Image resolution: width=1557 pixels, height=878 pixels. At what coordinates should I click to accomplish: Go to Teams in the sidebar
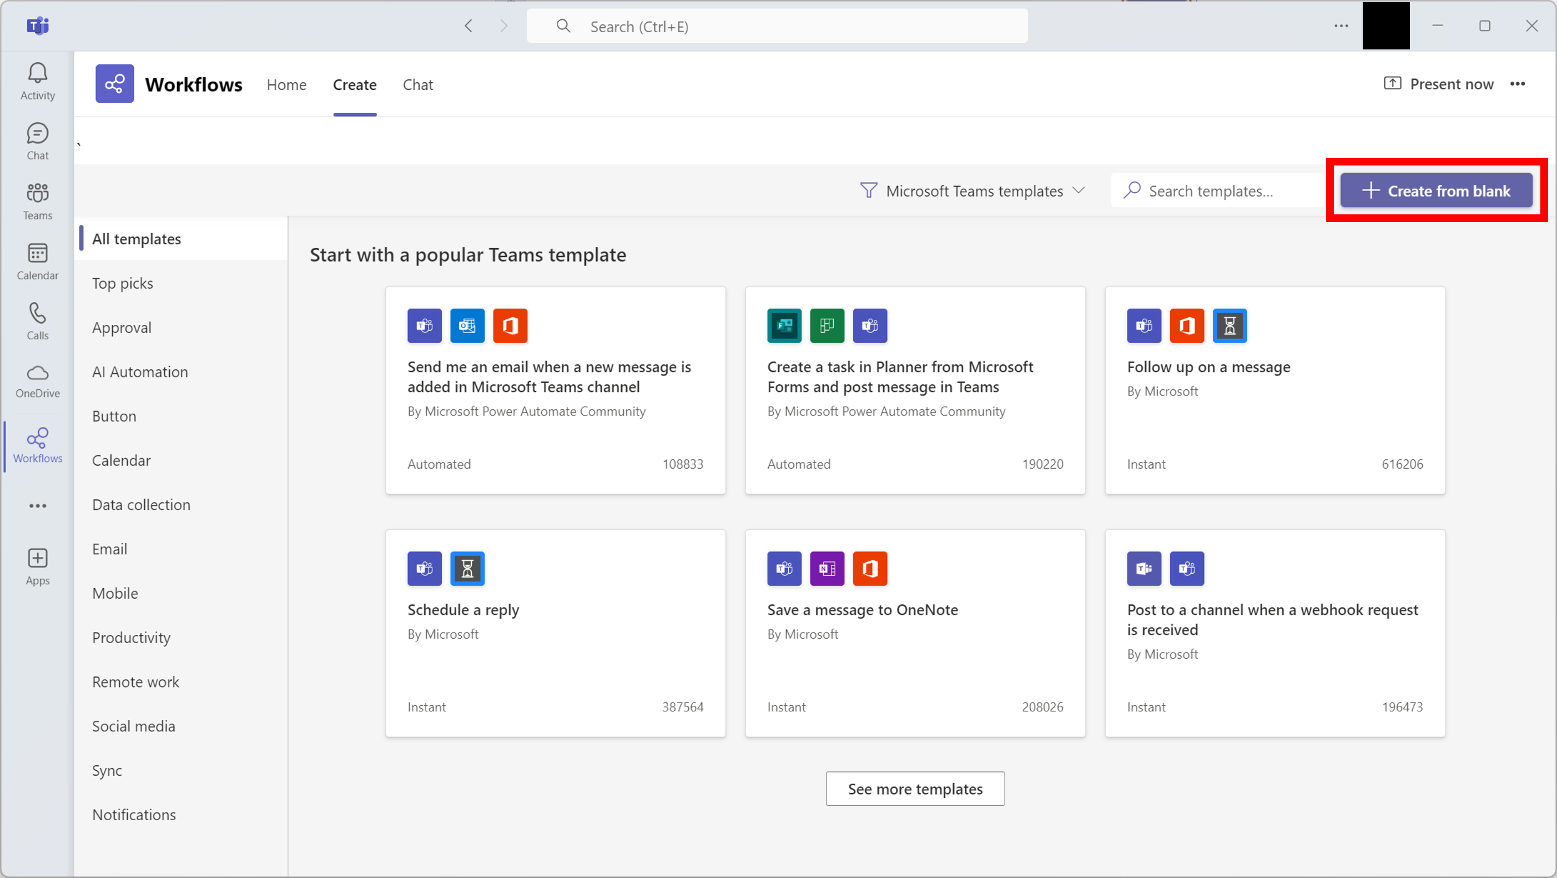tap(38, 202)
